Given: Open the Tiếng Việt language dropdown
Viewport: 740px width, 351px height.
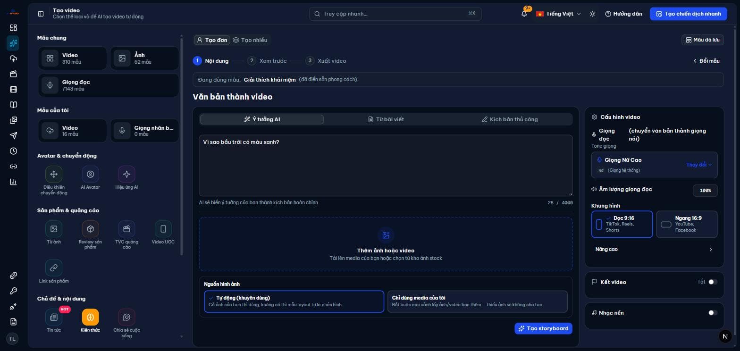Looking at the screenshot, I should (558, 14).
